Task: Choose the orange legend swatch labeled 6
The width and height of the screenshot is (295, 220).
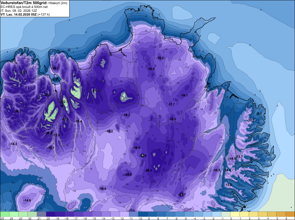Action: tap(290, 214)
